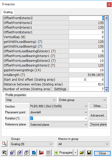The width and height of the screenshot is (112, 157).
Task: Open the Section PLBG 800 dropdown
Action: click(x=59, y=106)
